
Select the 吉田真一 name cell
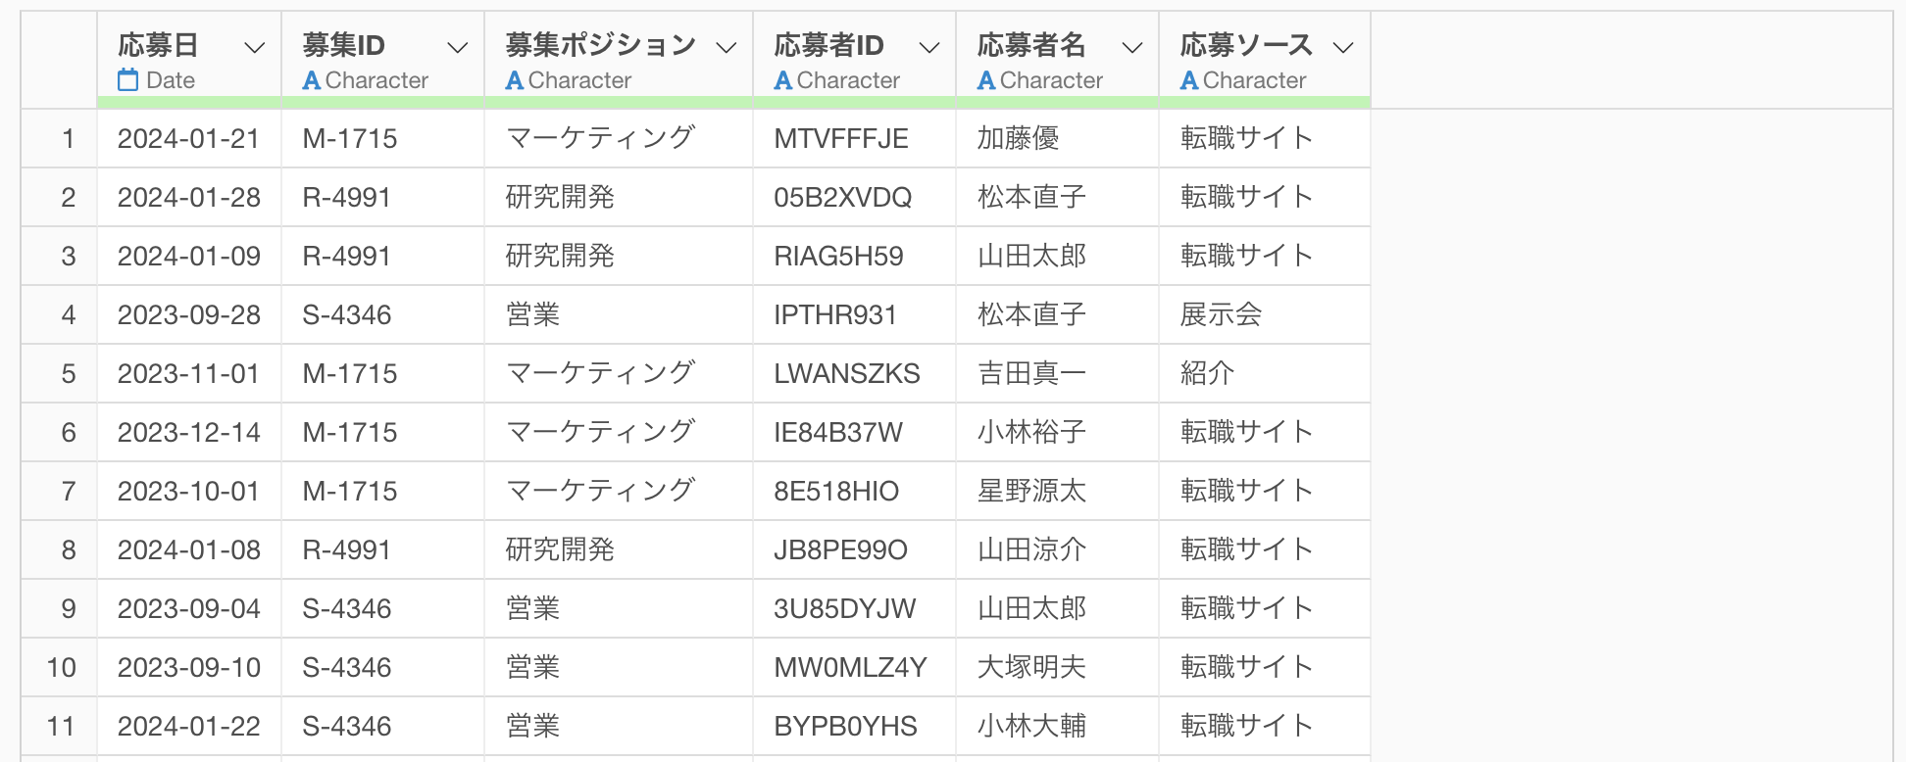(1031, 373)
